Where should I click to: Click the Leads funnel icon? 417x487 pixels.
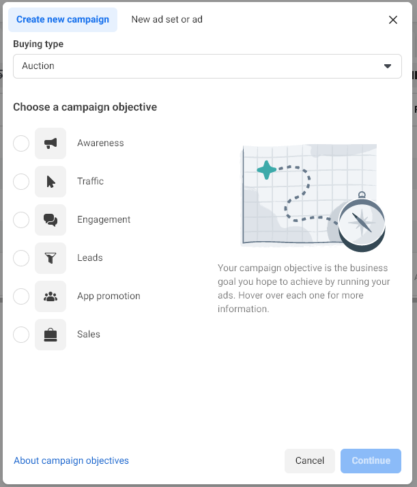tap(51, 258)
